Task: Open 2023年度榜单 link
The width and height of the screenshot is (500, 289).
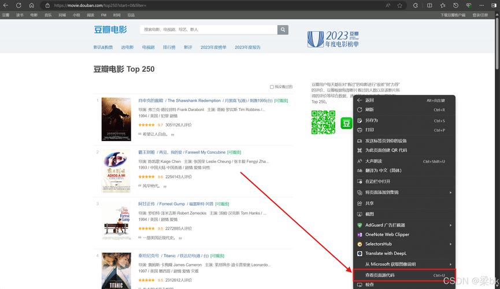Action: point(213,47)
